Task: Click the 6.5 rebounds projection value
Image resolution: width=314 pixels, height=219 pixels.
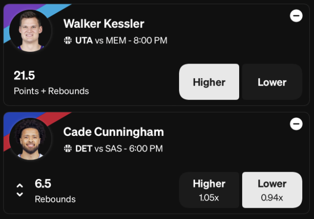Action: tap(43, 184)
